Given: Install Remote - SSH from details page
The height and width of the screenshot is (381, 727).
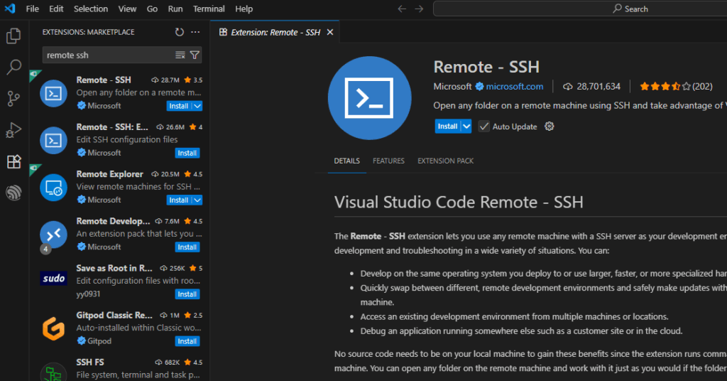Looking at the screenshot, I should tap(448, 127).
